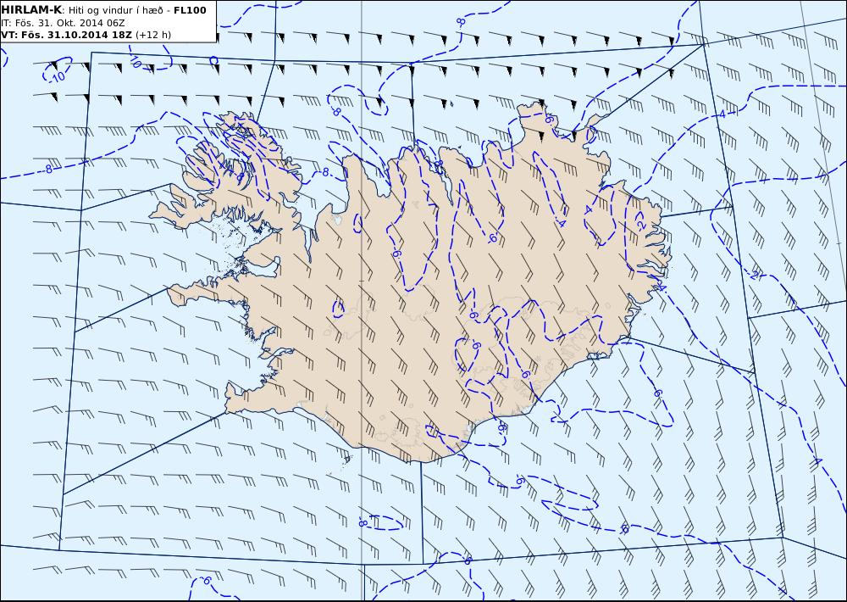Click the '(+12 h)' forecast offset text
The width and height of the screenshot is (847, 602).
click(x=153, y=35)
